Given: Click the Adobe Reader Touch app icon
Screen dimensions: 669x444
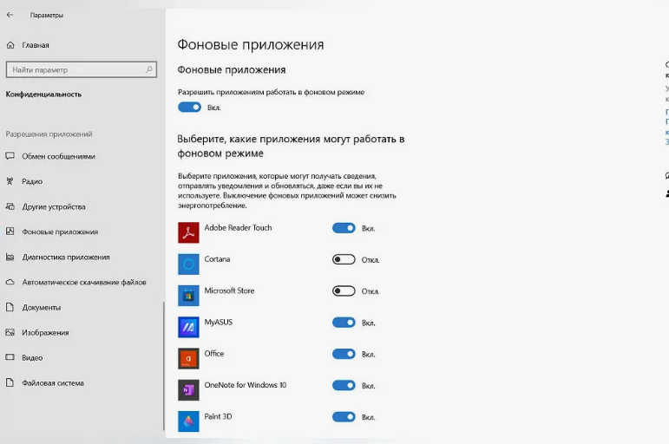Looking at the screenshot, I should click(188, 232).
